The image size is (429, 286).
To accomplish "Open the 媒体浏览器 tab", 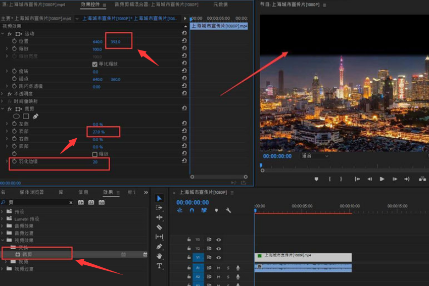I will point(31,192).
